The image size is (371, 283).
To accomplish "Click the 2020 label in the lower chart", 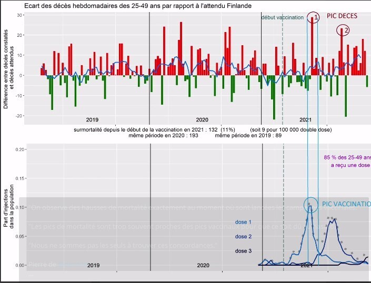I will tap(203, 266).
